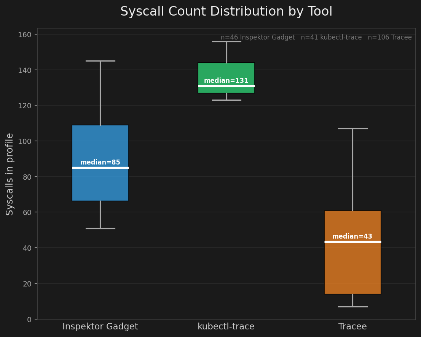The image size is (421, 337).
Task: Click the 'median=131' label
Action: (226, 81)
